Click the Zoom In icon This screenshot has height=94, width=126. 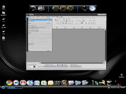[x=86, y=23]
